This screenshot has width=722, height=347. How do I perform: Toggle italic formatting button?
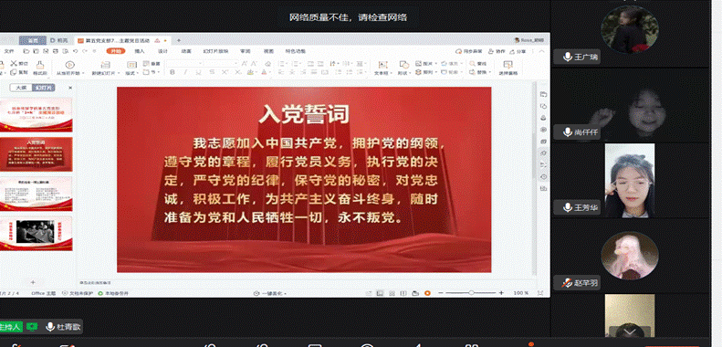(185, 72)
